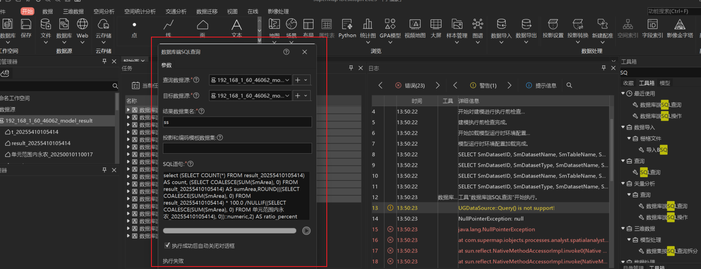Viewport: 701px width, 269px height.
Task: Click the big screen (大屏) icon
Action: (x=436, y=24)
